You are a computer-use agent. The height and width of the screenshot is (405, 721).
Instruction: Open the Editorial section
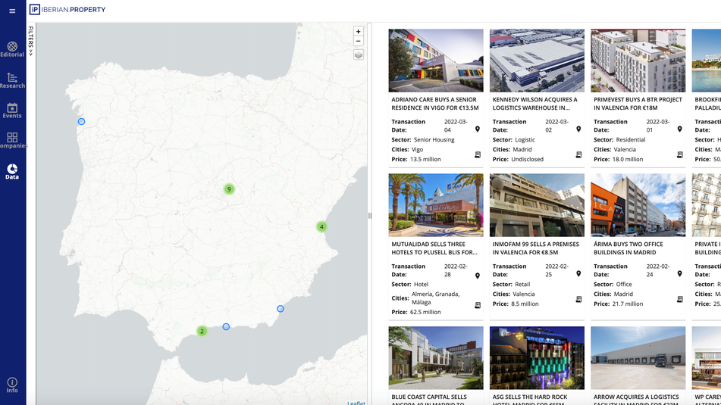coord(12,50)
